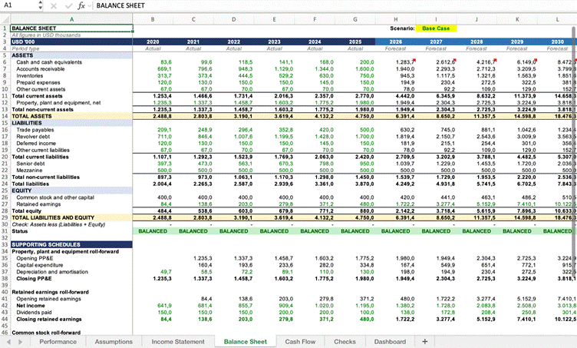Viewport: 577px width, 348px height.
Task: Select the 'SUPPORTING SCHEDULES' header cell
Action: (72, 244)
